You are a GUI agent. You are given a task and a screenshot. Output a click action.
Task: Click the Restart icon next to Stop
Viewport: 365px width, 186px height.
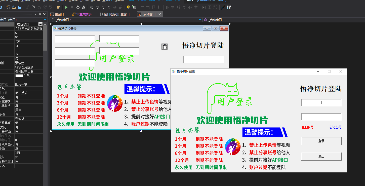[78, 7]
